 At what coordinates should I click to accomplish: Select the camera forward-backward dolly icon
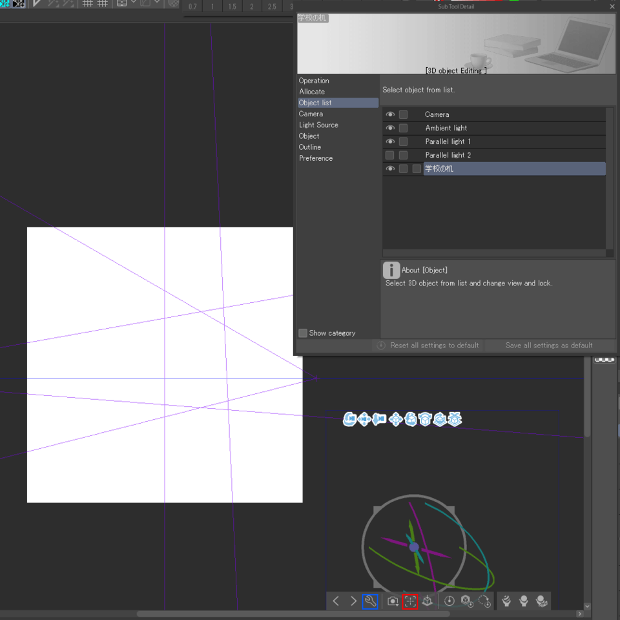click(x=379, y=418)
